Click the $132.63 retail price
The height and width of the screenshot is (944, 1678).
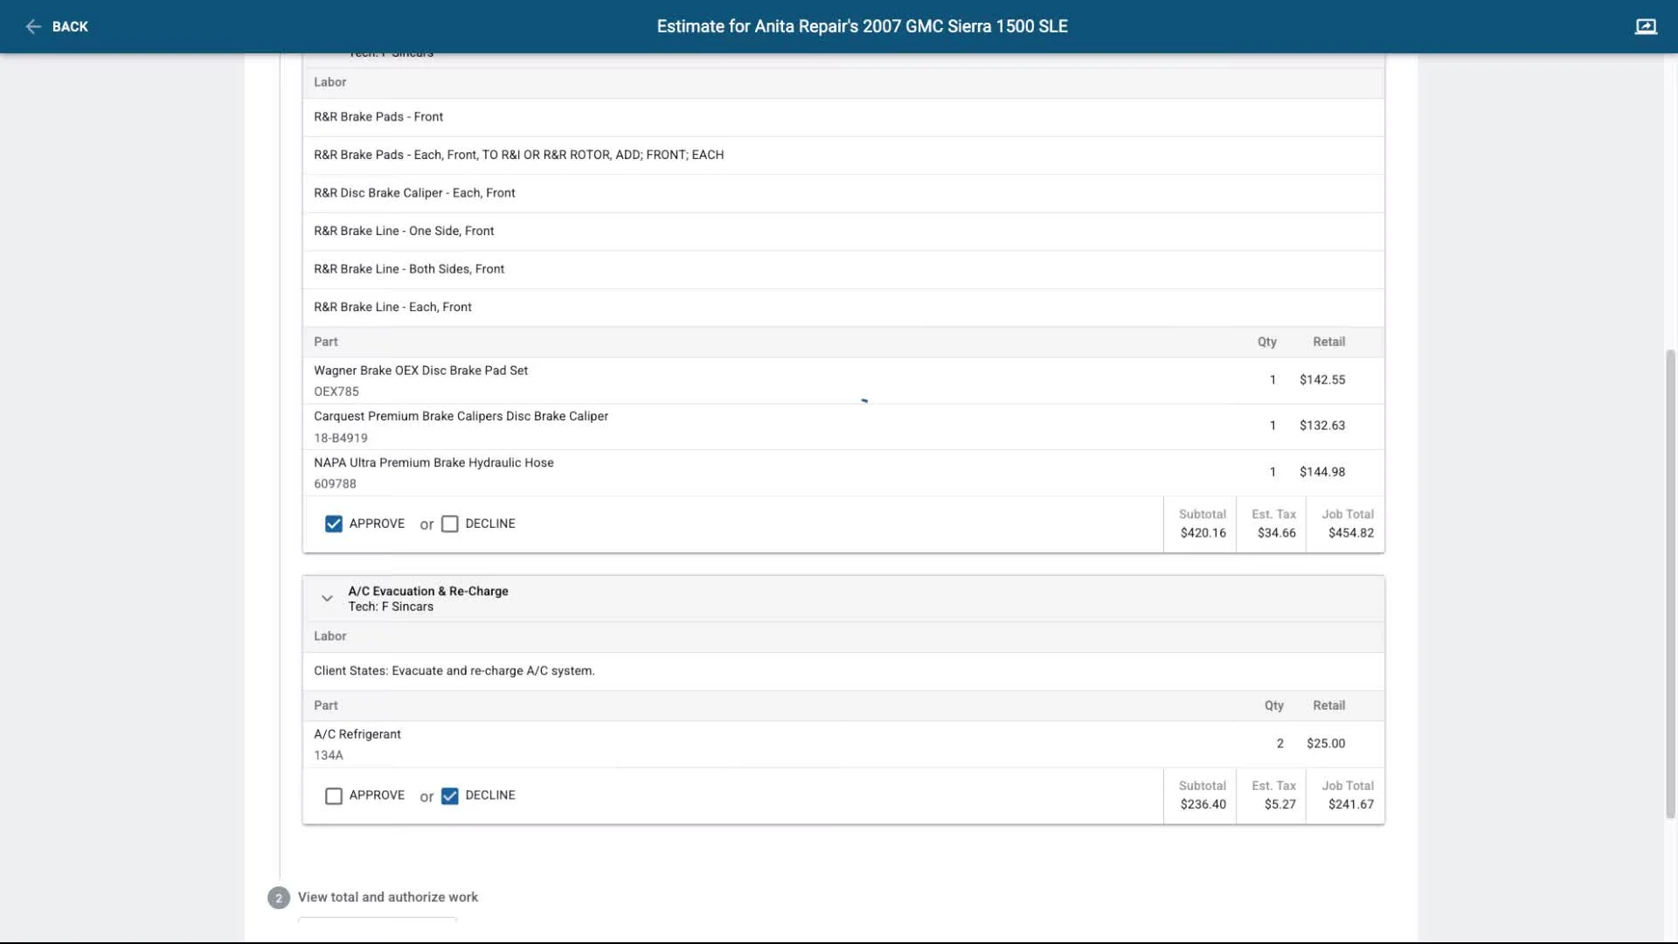[x=1322, y=426]
